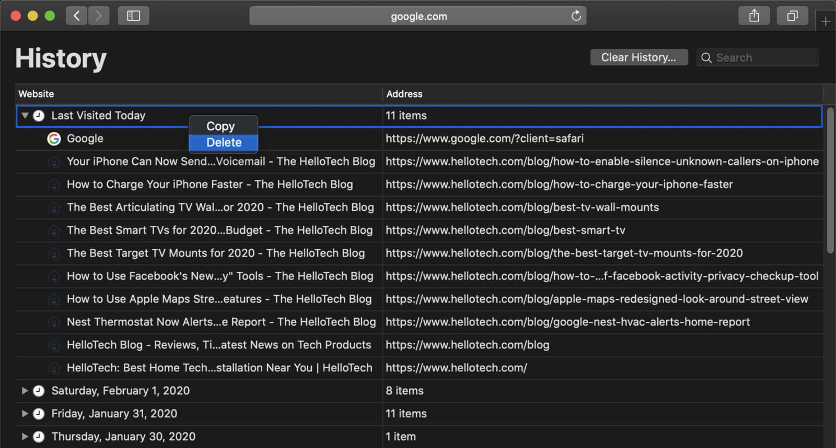Reload the page with refresh icon
Screen dimensions: 836x448
coord(576,16)
